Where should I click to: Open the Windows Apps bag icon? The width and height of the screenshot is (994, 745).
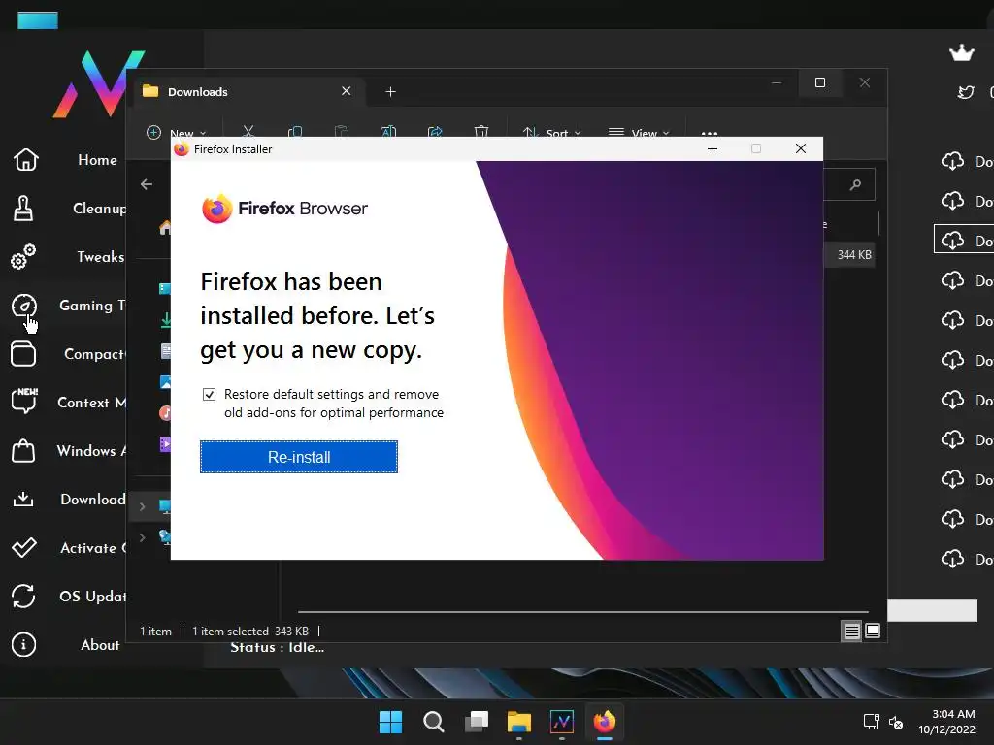23,450
